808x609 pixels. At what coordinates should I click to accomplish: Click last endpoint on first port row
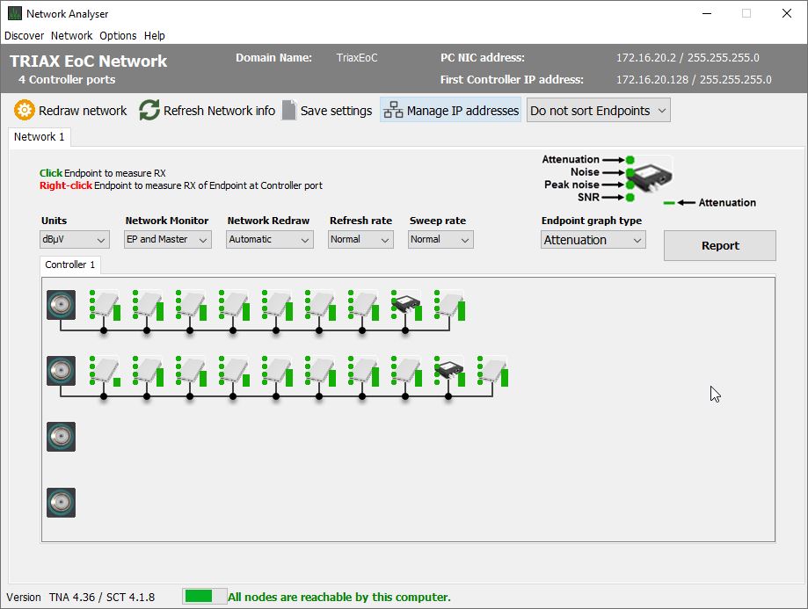click(x=450, y=304)
